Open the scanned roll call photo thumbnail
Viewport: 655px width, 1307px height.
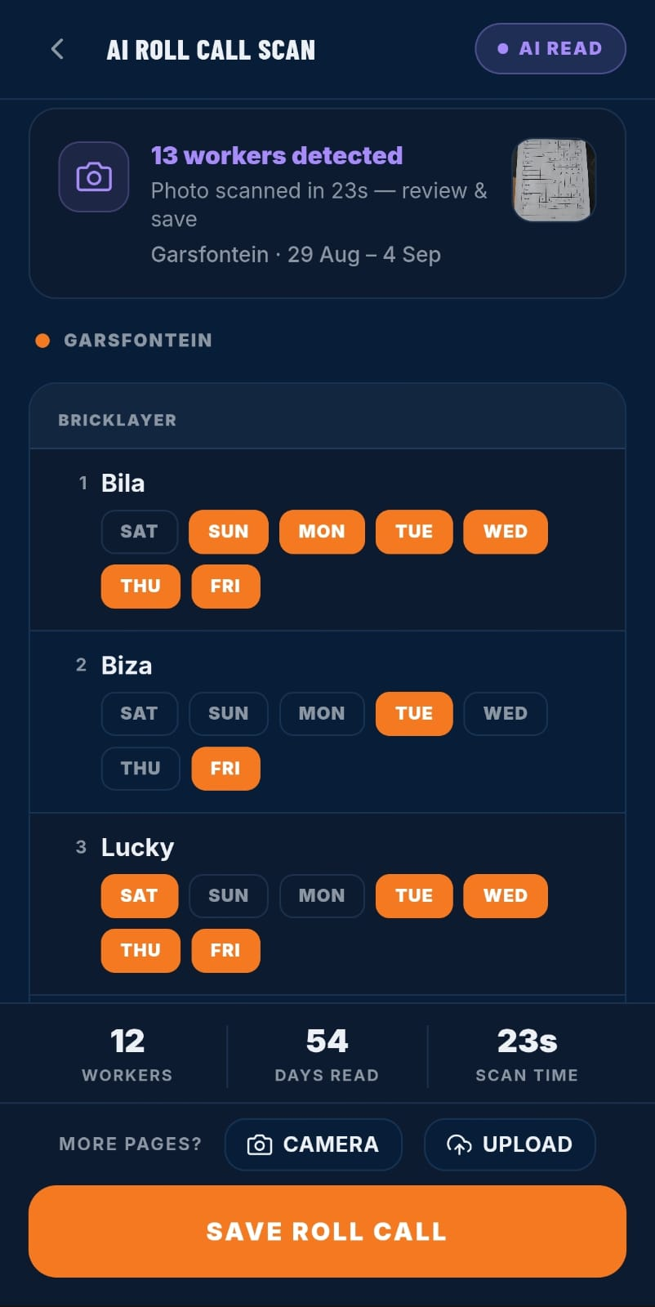pyautogui.click(x=554, y=180)
